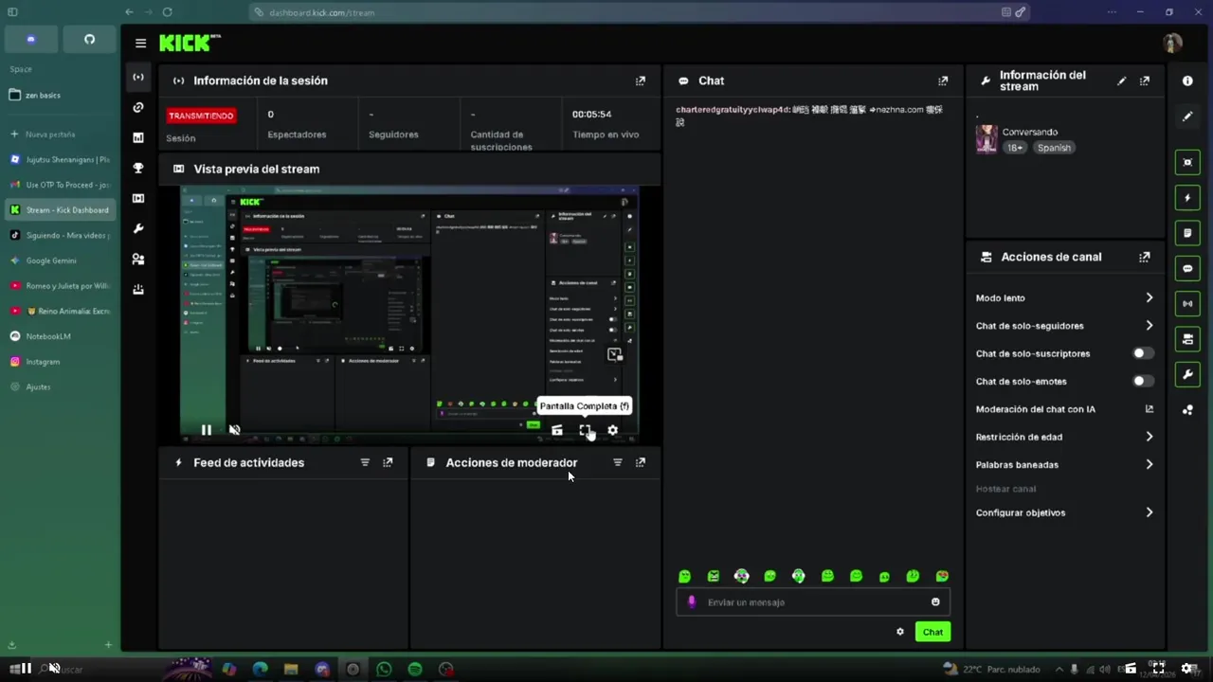Send message with the green Chat button
1213x682 pixels.
point(932,632)
